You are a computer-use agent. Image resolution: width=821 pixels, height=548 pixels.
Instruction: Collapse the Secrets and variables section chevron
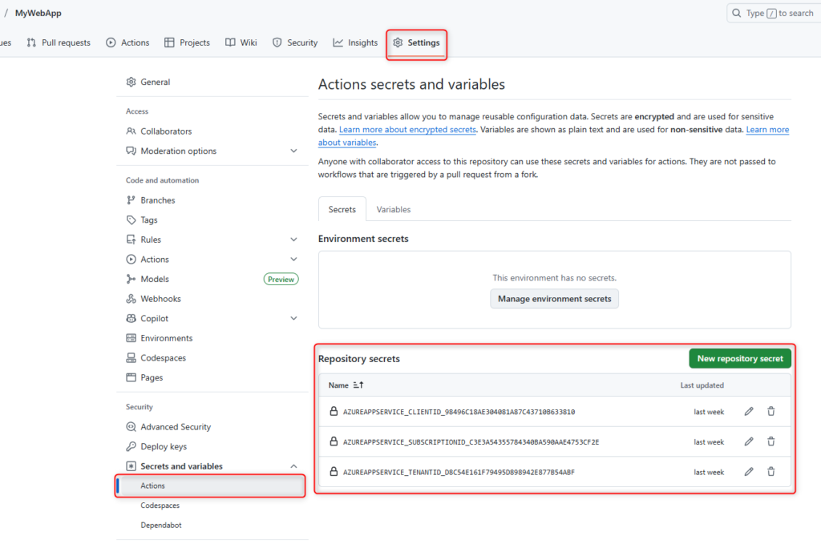click(293, 465)
